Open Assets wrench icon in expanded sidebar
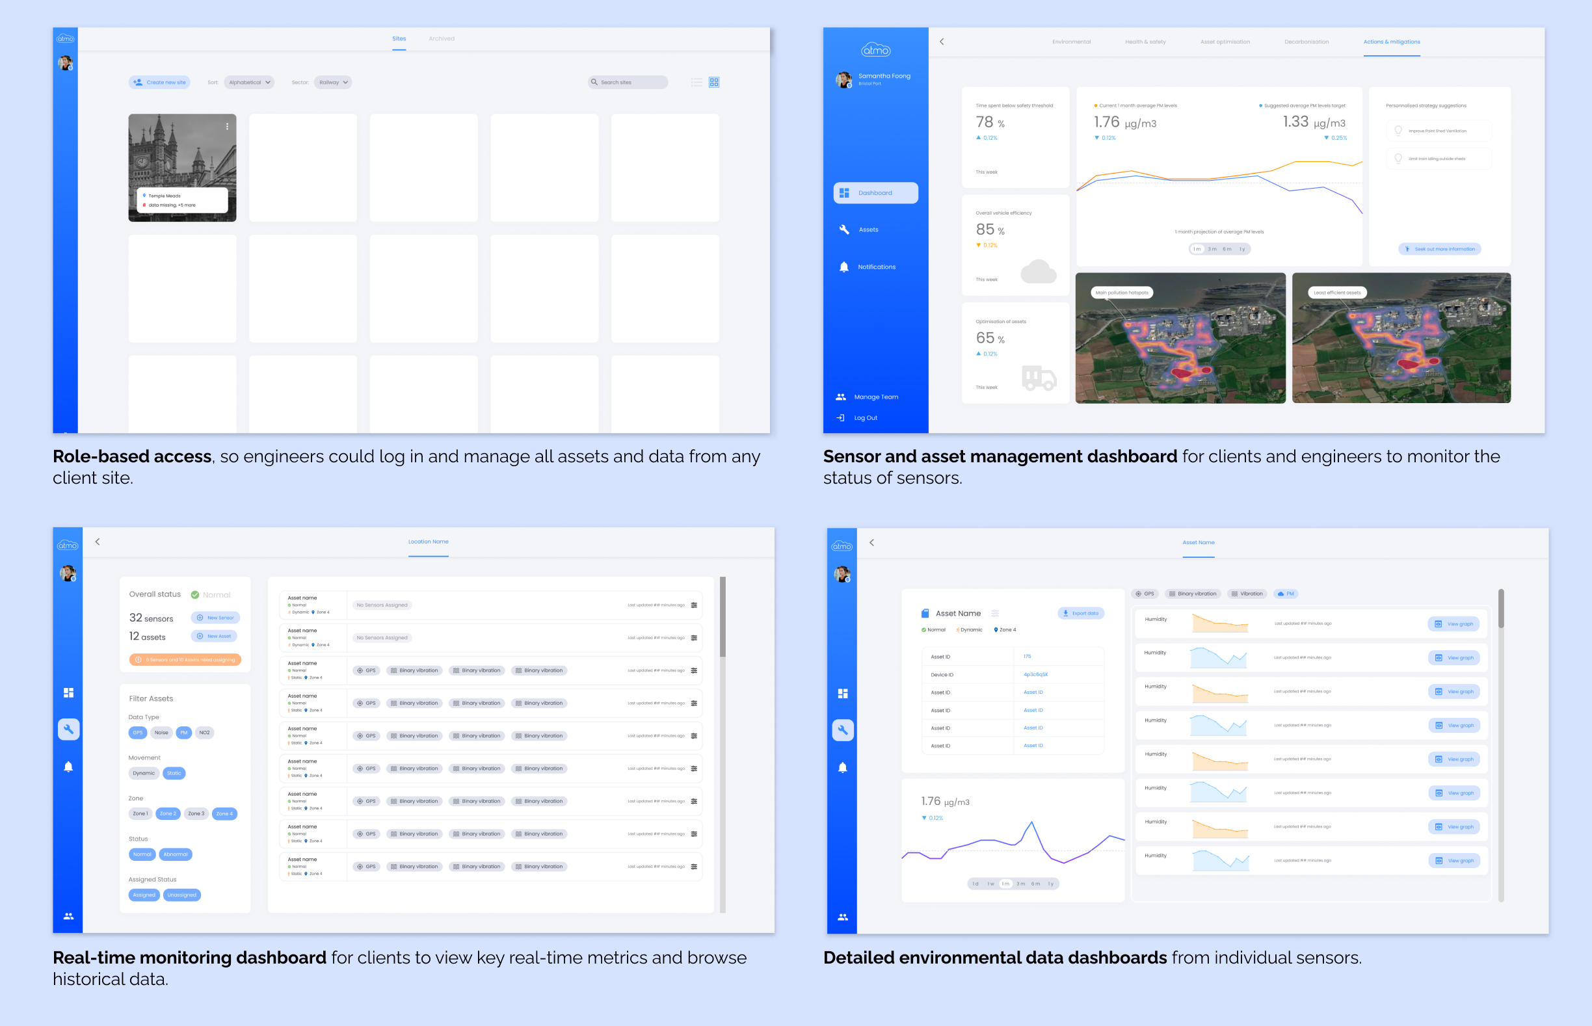The width and height of the screenshot is (1592, 1026). pyautogui.click(x=843, y=229)
